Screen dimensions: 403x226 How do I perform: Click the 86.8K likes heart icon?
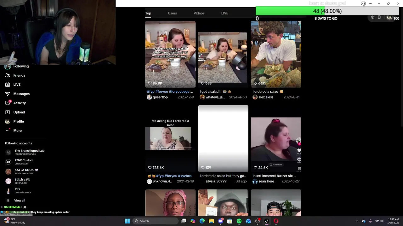150,83
